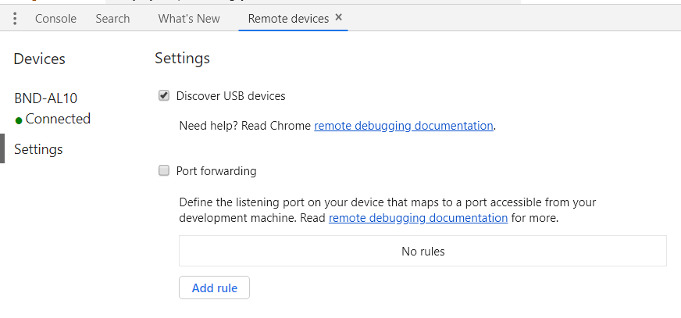
Task: Enable the Port forwarding checkbox
Action: (x=164, y=171)
